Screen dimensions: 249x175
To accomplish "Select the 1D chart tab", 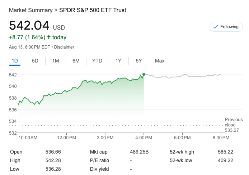I will (15, 61).
